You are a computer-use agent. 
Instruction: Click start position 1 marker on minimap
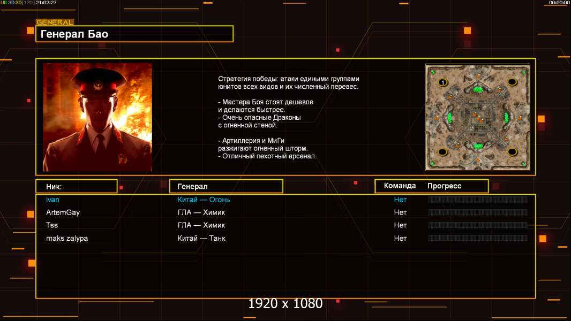click(x=442, y=82)
